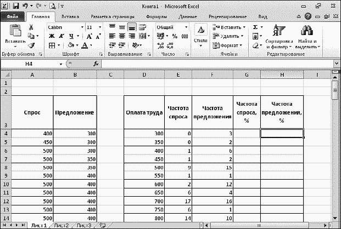Screen dimensions: 341x229
Task: Expand the Calibri font name dropdown
Action: (x=79, y=27)
